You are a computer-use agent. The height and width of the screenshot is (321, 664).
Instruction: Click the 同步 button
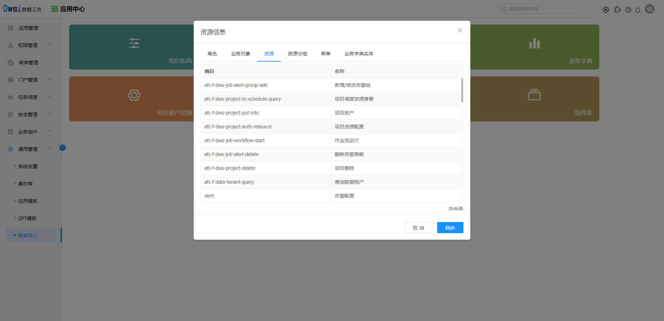pos(450,228)
